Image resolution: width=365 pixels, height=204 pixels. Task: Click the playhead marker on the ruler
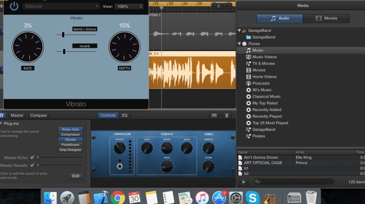point(162,8)
